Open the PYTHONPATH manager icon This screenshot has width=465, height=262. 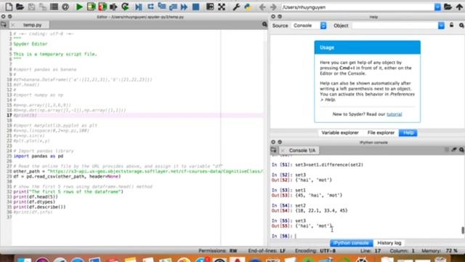248,7
